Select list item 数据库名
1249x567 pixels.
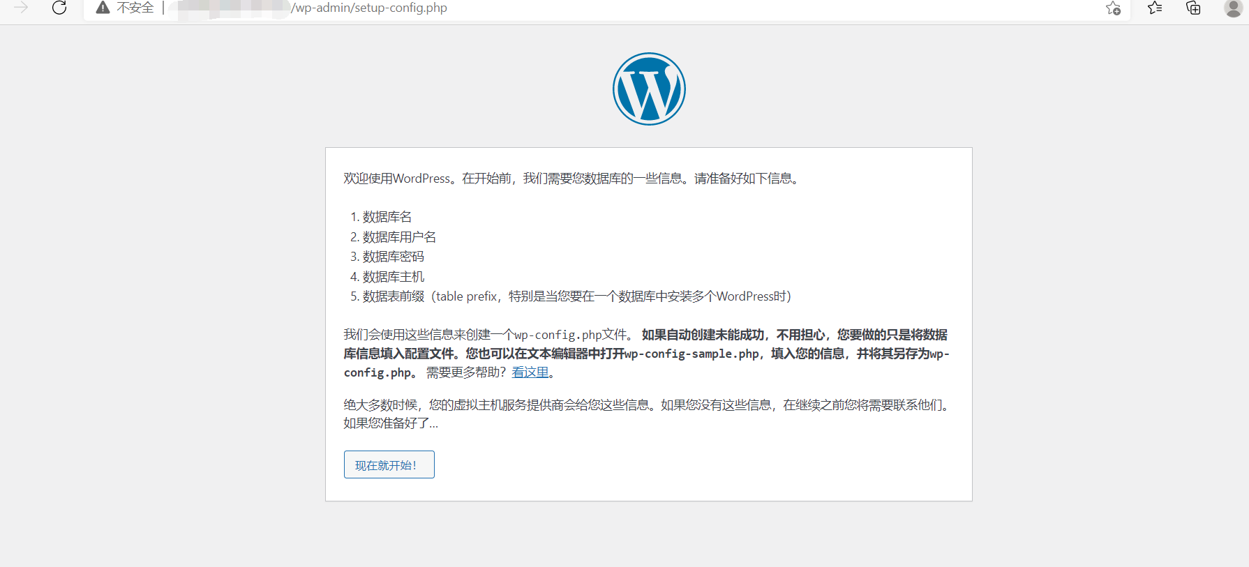coord(387,217)
